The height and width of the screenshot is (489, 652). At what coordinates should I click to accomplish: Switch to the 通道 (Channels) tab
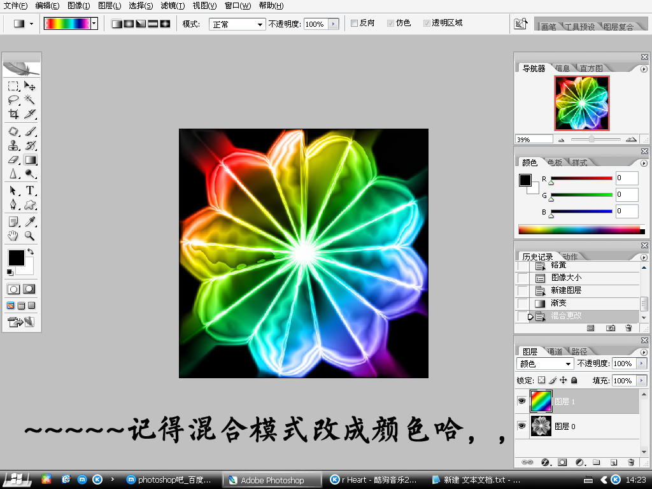[555, 351]
